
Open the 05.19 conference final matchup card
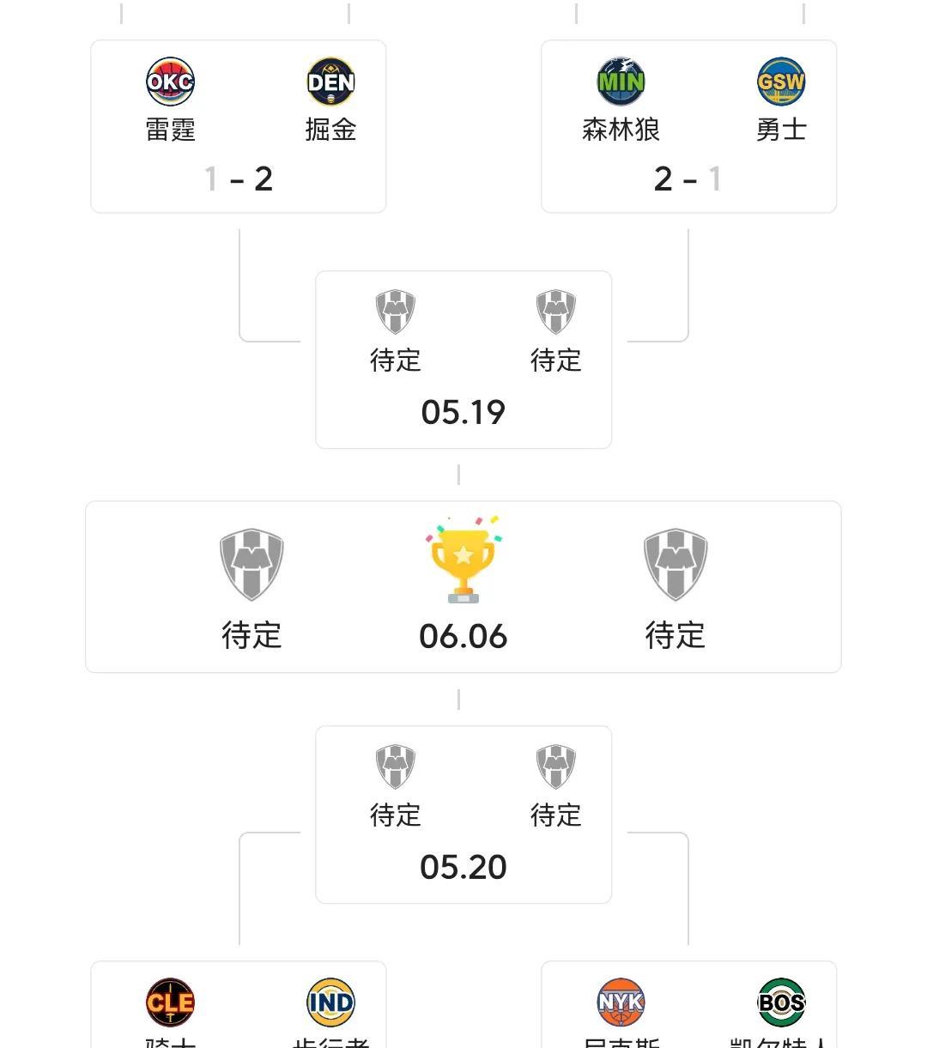463,360
